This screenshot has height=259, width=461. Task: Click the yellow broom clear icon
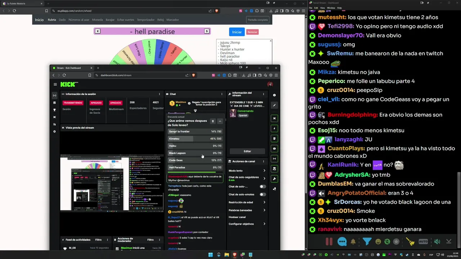(x=410, y=242)
